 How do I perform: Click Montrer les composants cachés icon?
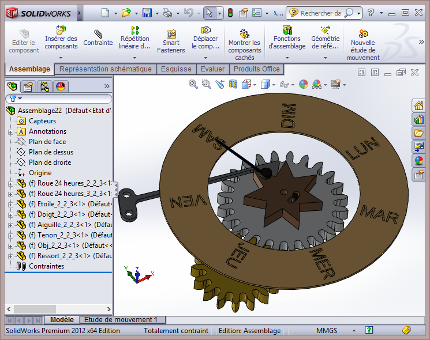(x=244, y=34)
